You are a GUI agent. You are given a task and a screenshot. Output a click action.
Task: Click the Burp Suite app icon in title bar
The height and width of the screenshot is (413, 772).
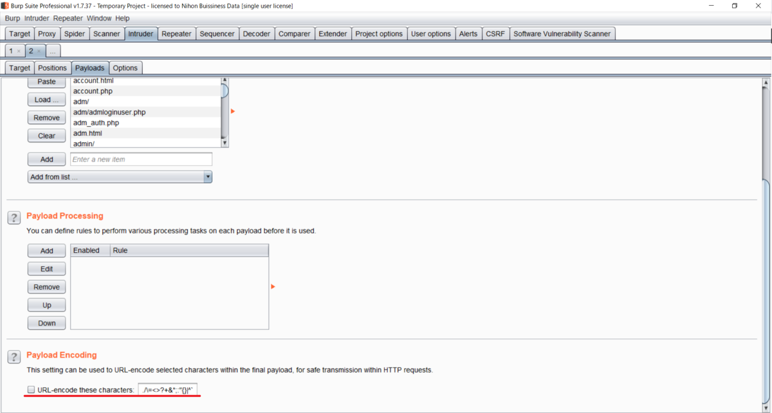(5, 6)
